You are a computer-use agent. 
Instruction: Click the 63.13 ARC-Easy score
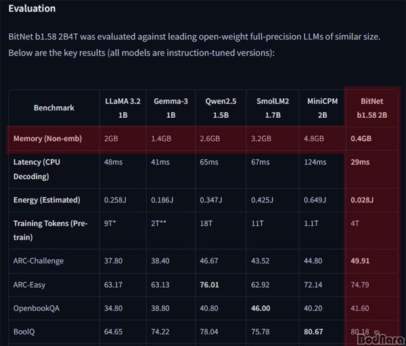click(160, 285)
